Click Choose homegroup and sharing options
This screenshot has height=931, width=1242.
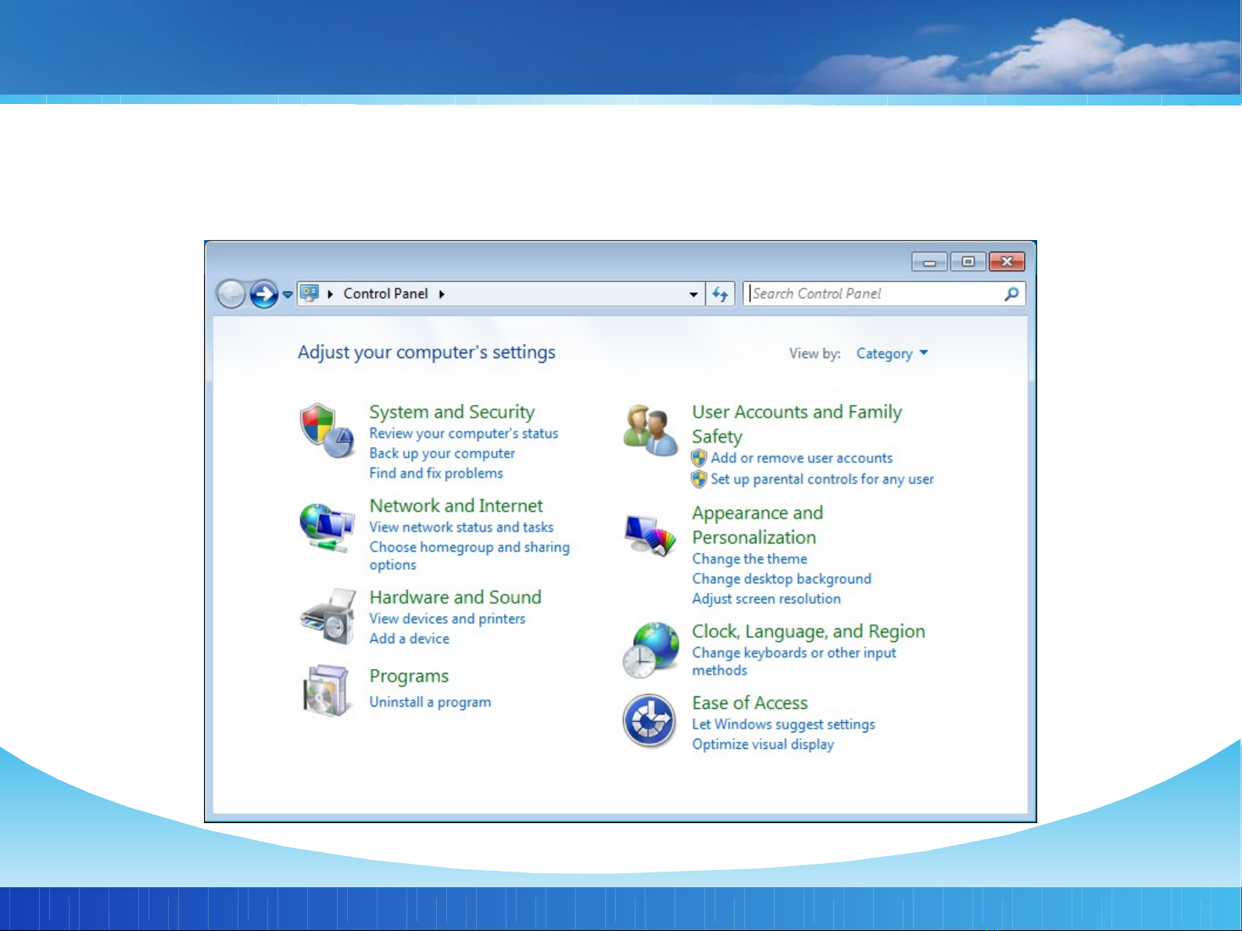[469, 556]
